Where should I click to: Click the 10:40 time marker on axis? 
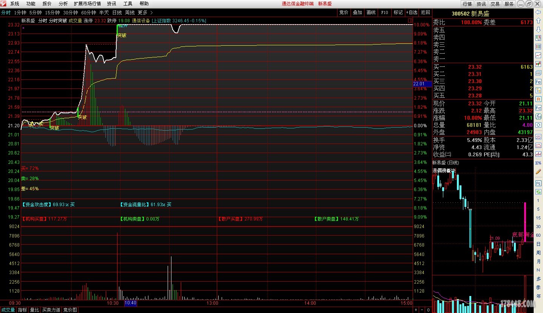pos(130,303)
